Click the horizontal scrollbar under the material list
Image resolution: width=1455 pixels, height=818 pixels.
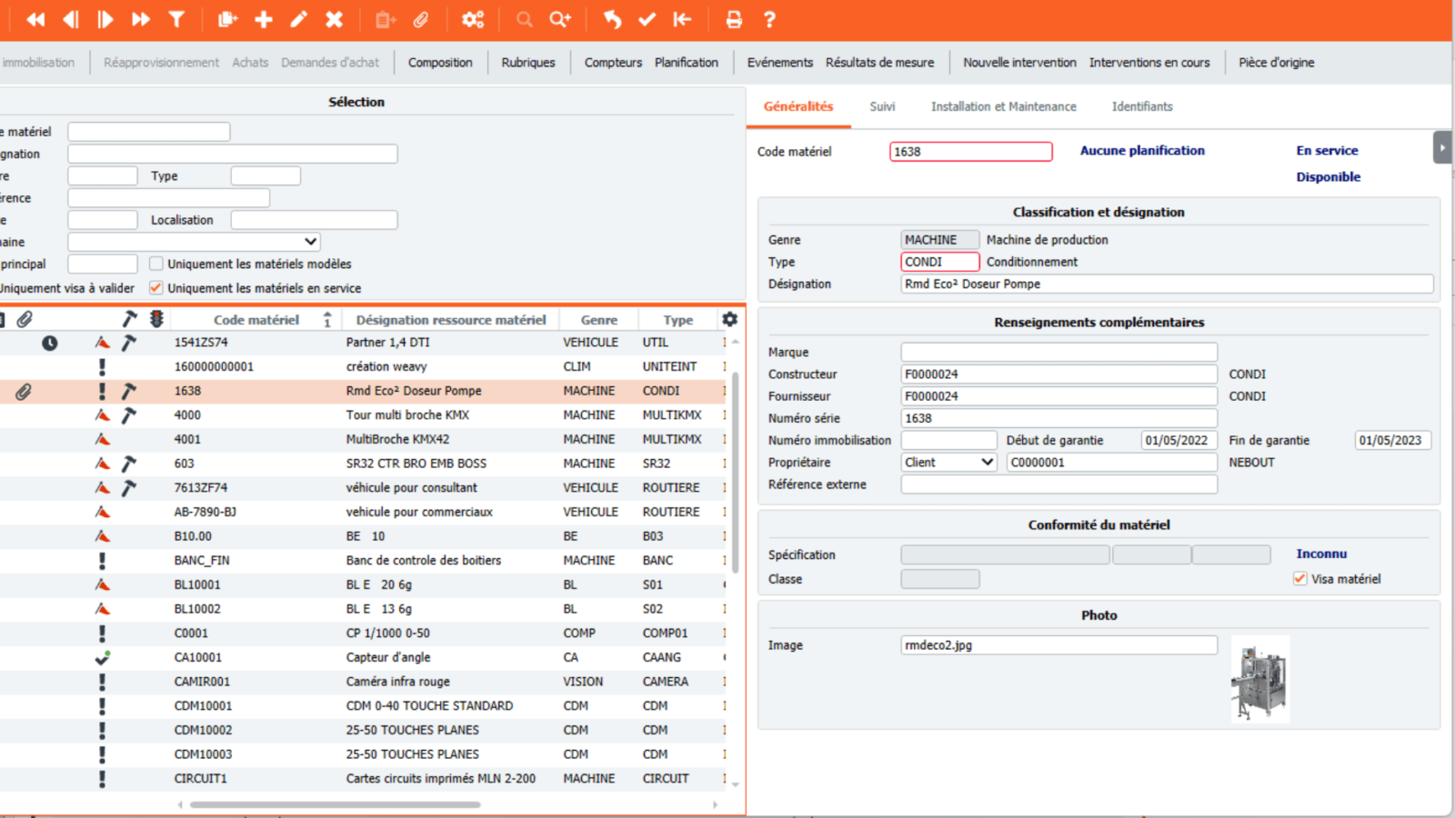335,804
